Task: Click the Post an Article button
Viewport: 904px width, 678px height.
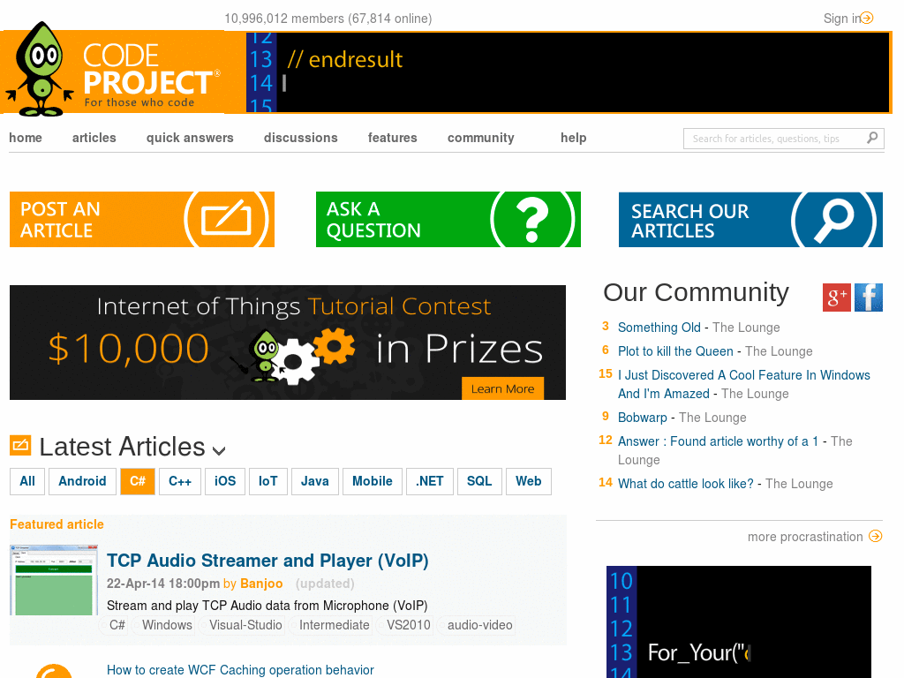Action: pyautogui.click(x=142, y=220)
